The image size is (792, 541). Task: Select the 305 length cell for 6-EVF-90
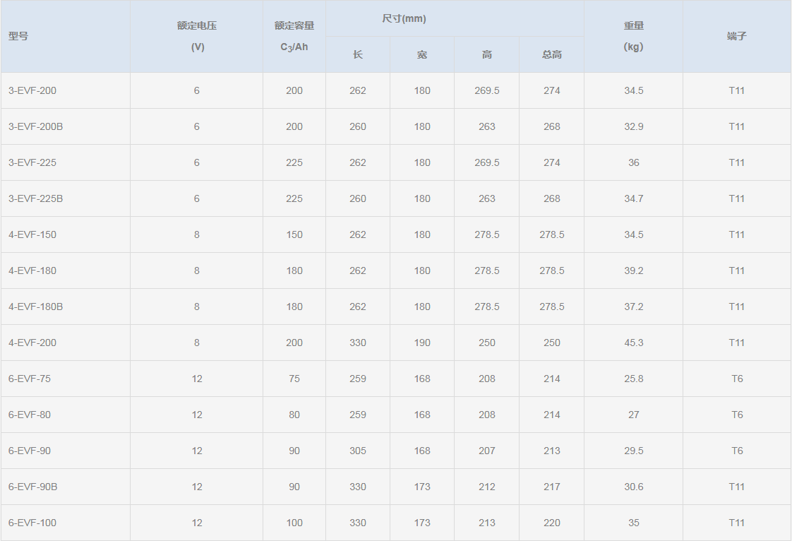click(358, 451)
